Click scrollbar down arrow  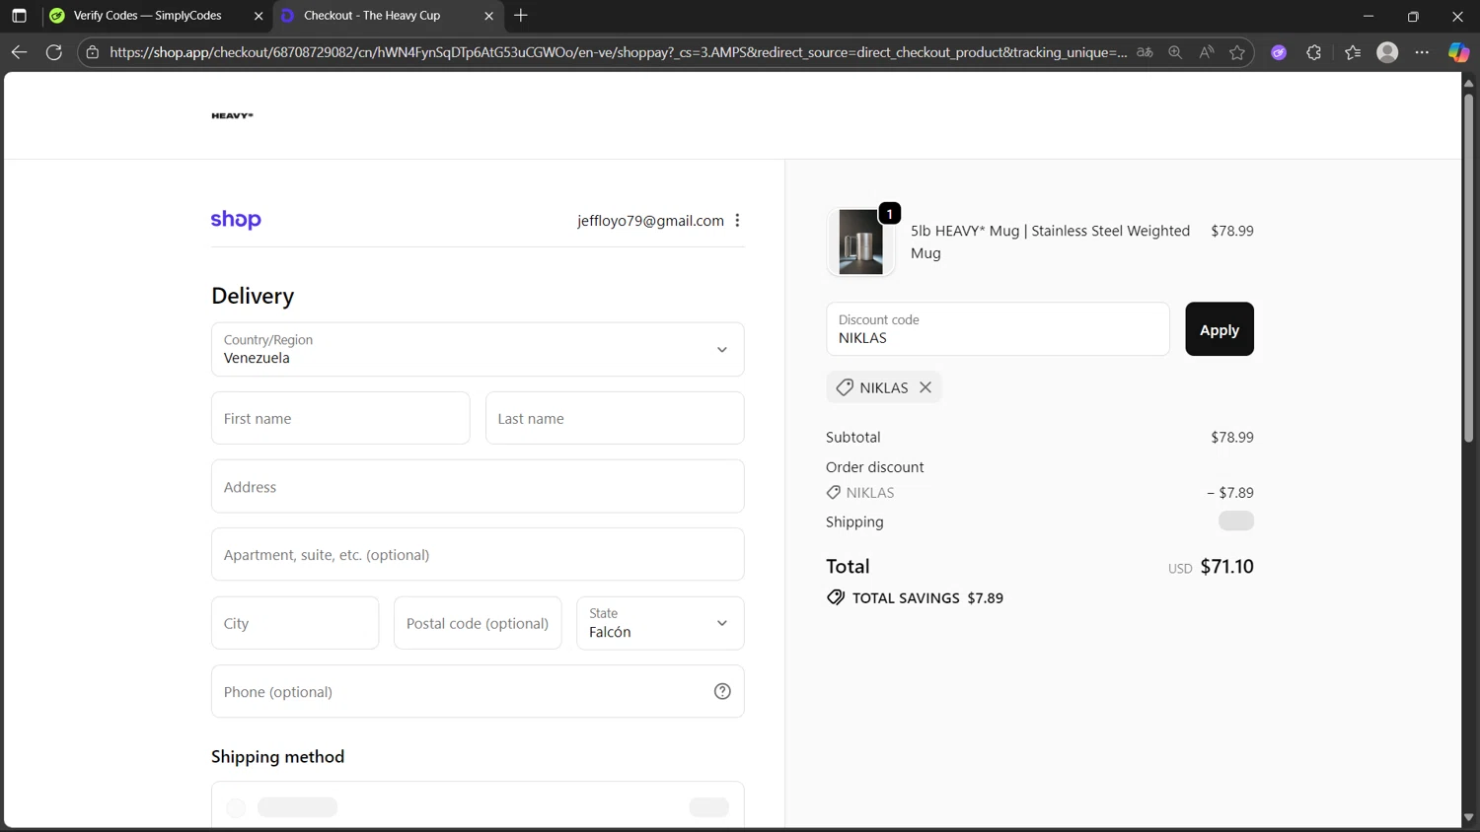point(1468,817)
